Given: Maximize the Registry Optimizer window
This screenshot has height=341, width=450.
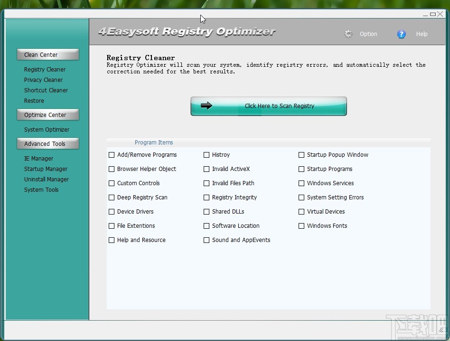Looking at the screenshot, I should 433,14.
